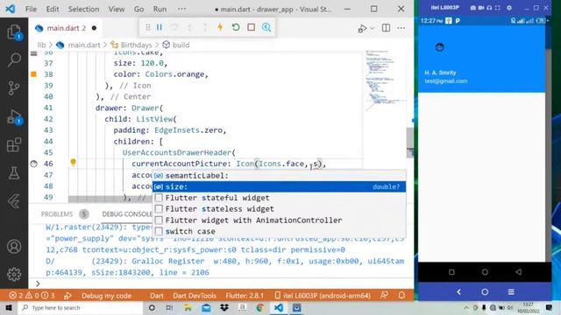Image resolution: width=561 pixels, height=315 pixels.
Task: Pick the Flutter stateful widget snippet
Action: coord(279,198)
